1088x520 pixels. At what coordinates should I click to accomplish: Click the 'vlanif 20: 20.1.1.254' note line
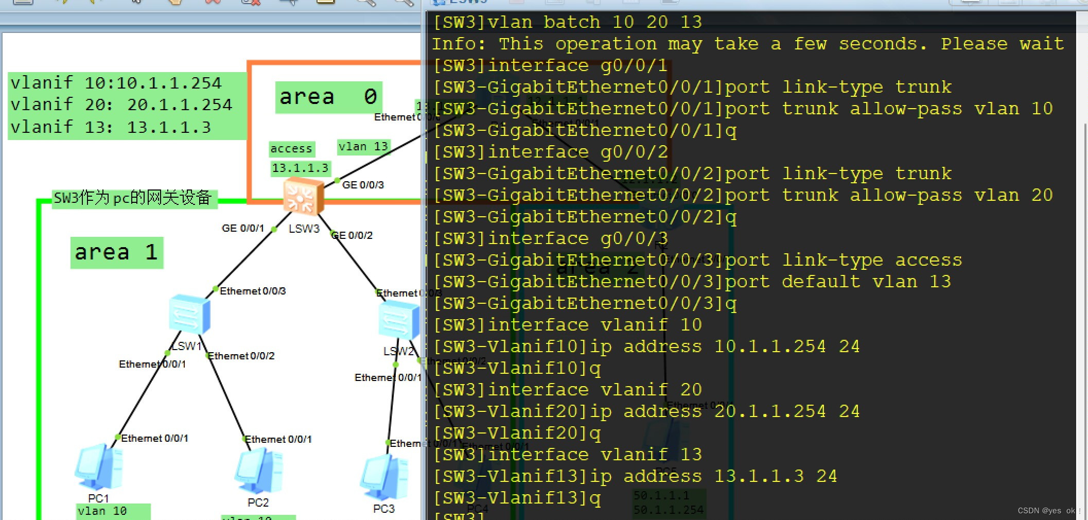[x=121, y=105]
